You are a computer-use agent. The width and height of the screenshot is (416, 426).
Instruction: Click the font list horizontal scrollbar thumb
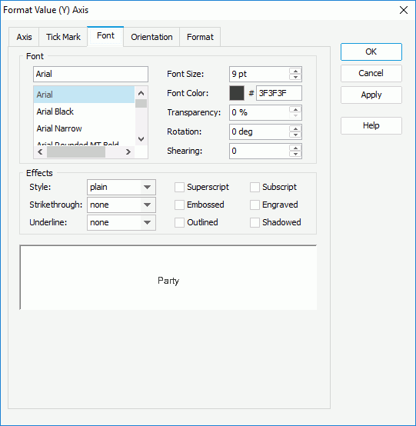click(x=76, y=152)
